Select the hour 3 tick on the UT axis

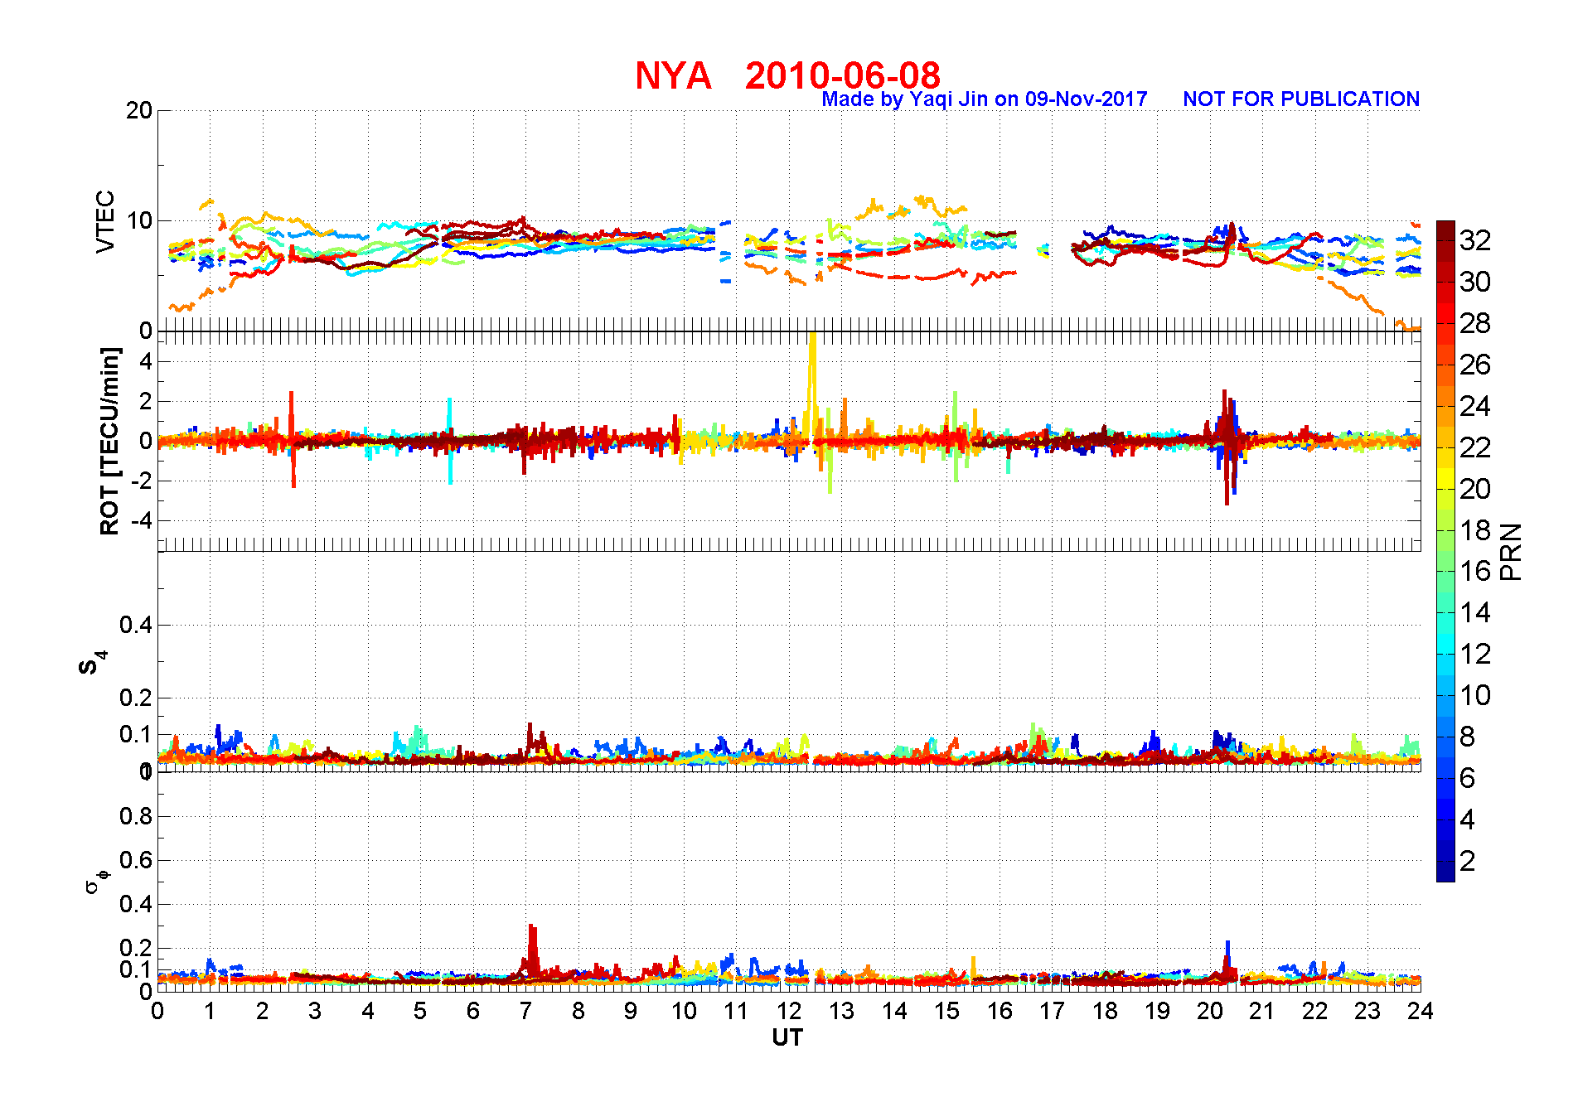pos(315,1011)
